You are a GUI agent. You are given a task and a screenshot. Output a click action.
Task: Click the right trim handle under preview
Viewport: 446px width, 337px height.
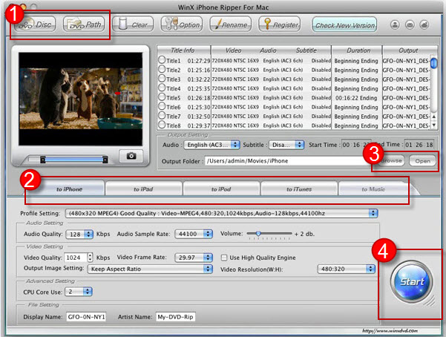click(105, 160)
